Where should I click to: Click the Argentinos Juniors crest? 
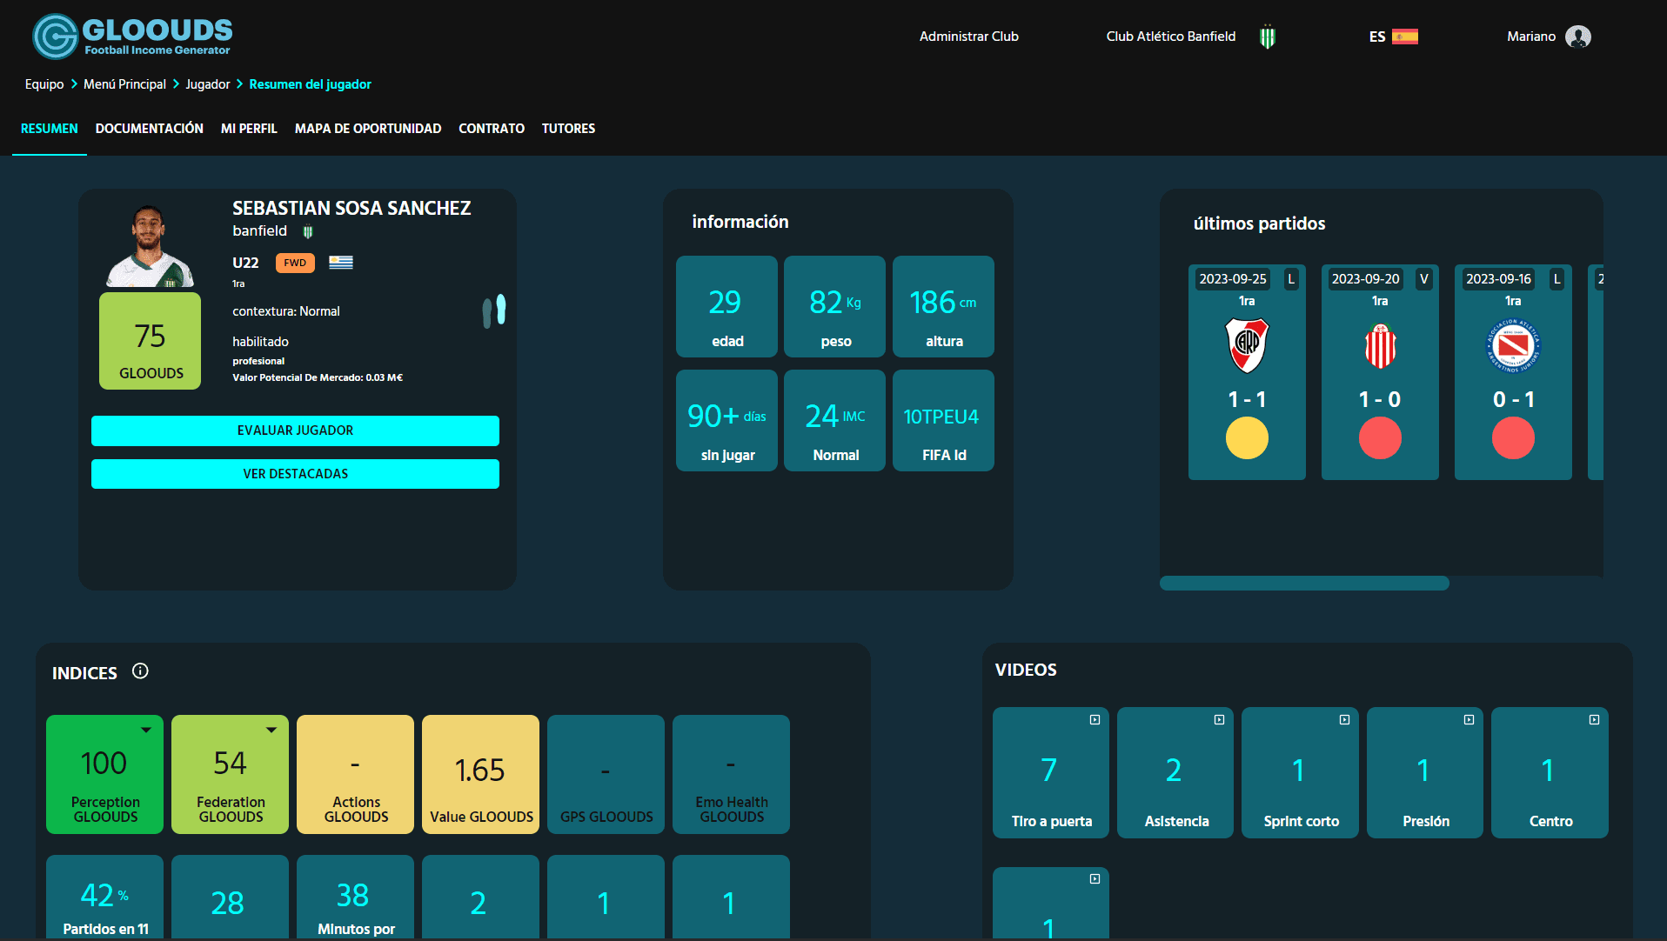(1513, 345)
